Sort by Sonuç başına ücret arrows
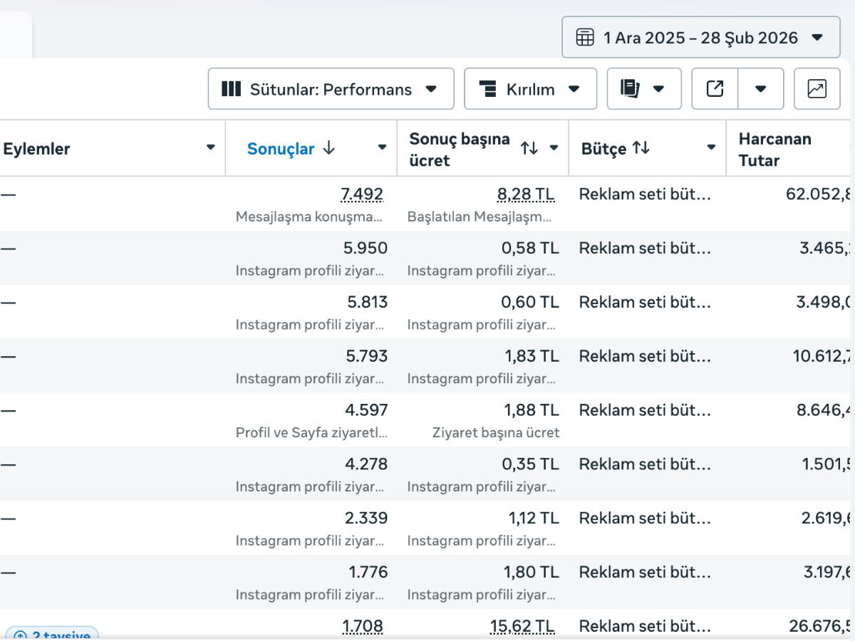Screen dimensions: 855x641 click(529, 148)
